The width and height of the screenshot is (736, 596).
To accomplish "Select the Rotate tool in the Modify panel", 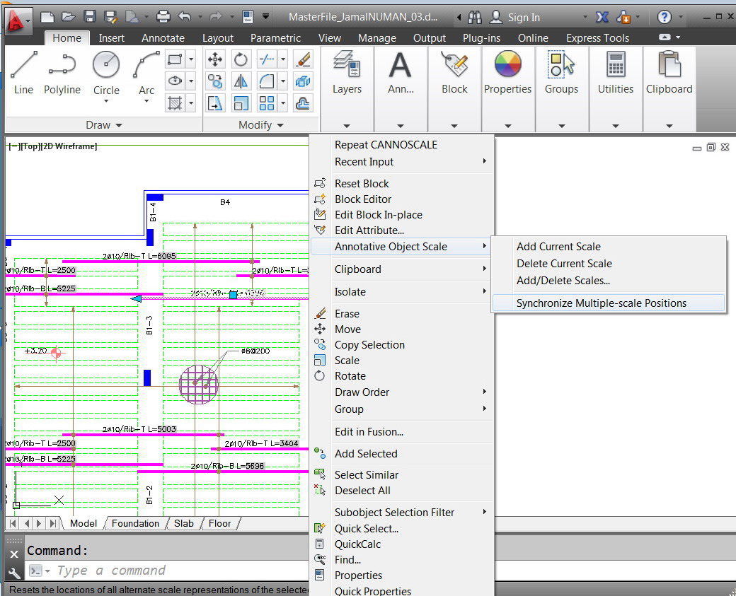I will tap(241, 59).
